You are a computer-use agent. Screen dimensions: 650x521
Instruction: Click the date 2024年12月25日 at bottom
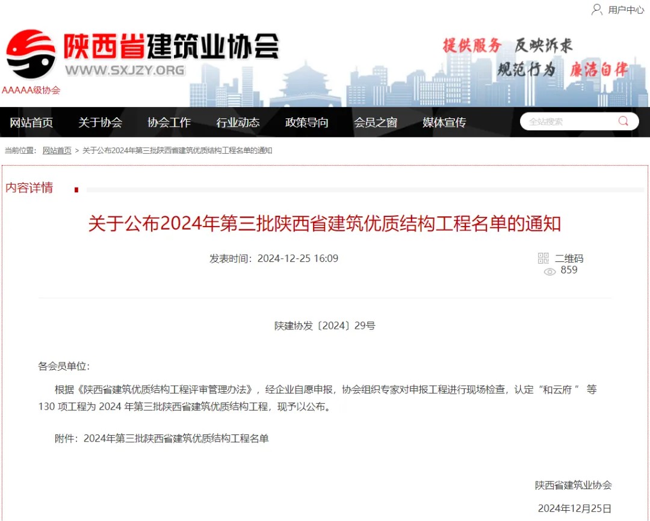pos(575,508)
